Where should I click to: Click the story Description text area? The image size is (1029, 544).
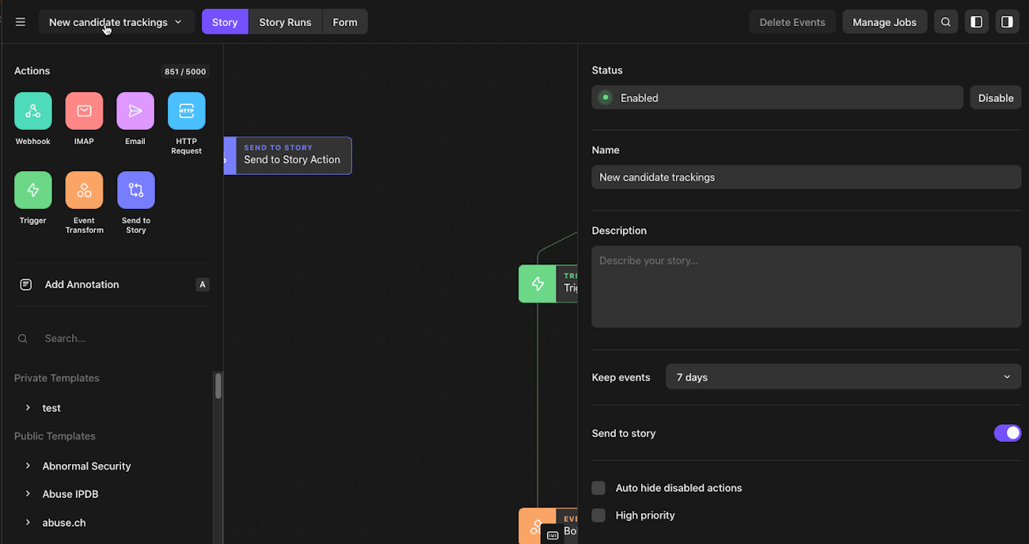click(x=806, y=286)
